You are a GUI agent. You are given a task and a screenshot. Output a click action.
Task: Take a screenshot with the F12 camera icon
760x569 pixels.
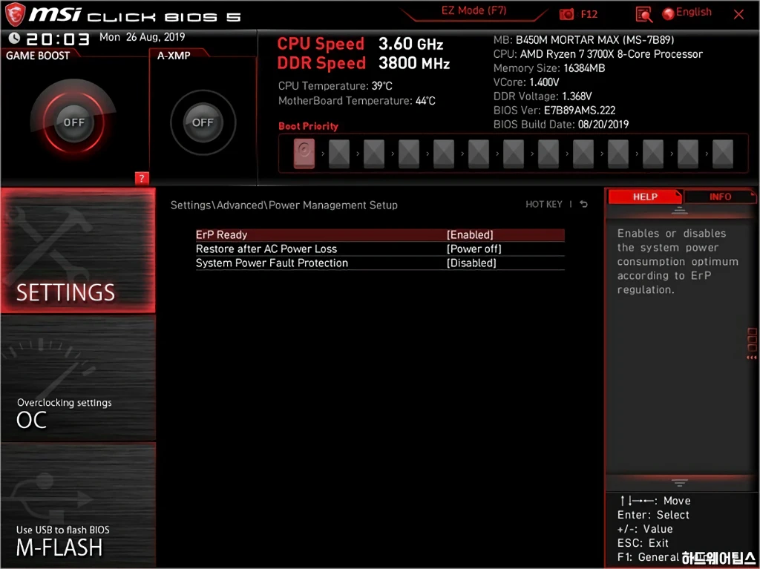point(566,15)
